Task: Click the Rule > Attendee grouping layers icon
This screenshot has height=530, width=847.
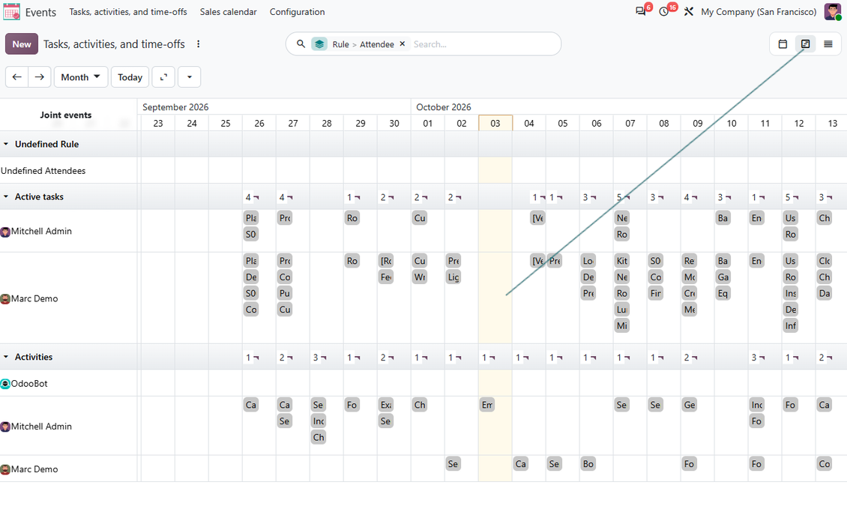Action: coord(319,43)
